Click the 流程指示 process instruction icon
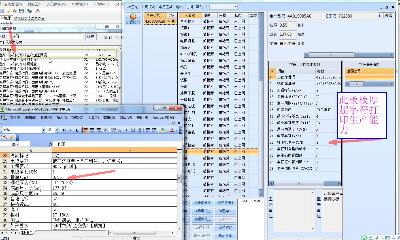 (x=133, y=19)
